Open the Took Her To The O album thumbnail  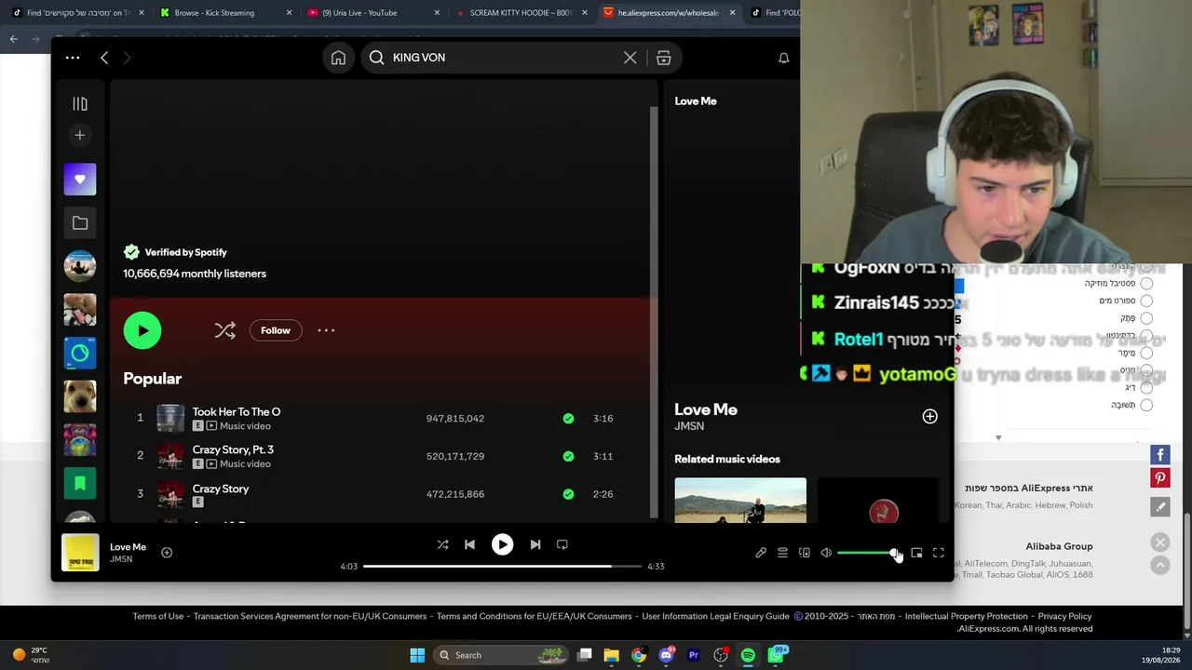point(170,419)
